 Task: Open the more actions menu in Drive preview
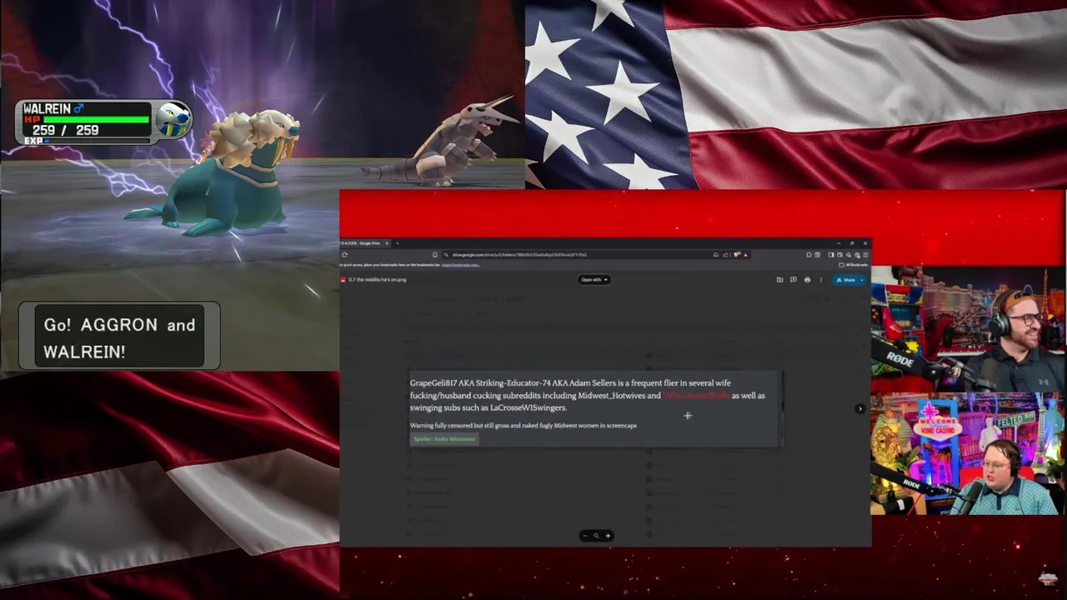[x=821, y=280]
